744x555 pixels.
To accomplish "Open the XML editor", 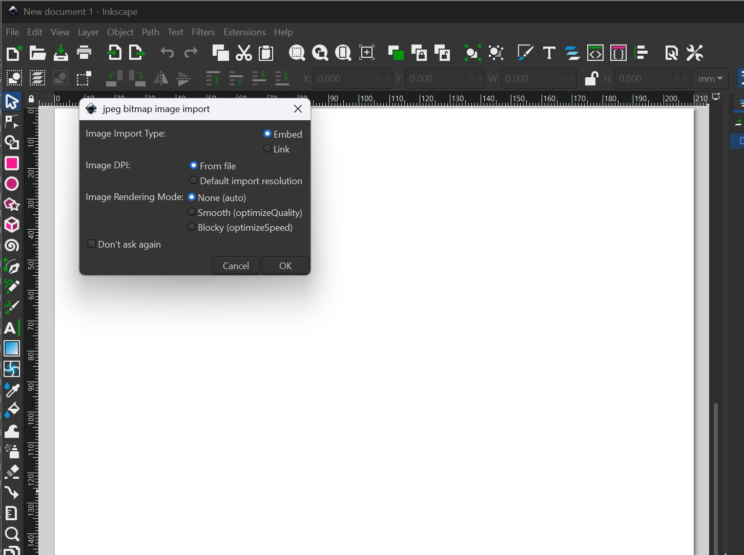I will (595, 53).
